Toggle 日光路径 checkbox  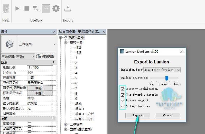[x=30, y=114]
